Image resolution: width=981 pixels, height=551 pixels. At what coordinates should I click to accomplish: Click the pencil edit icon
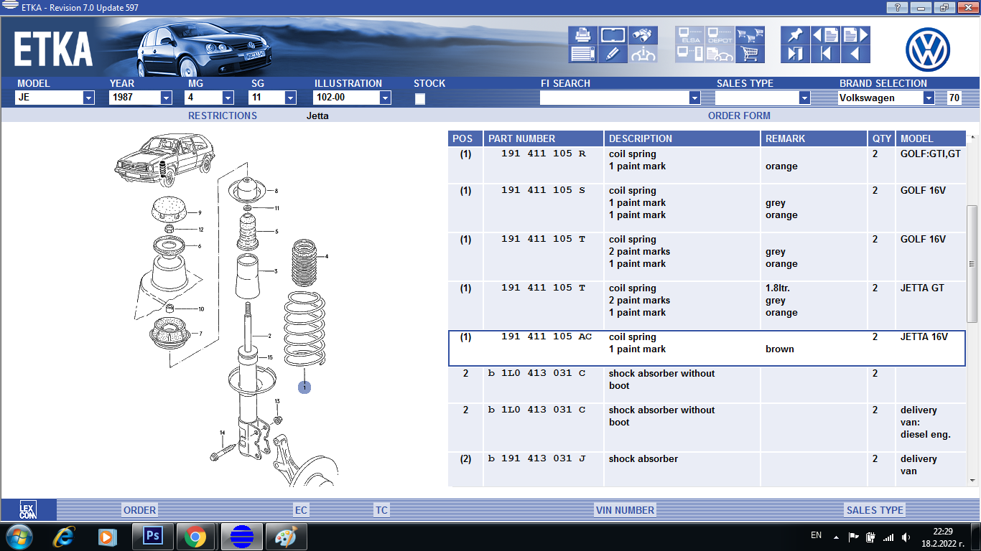point(613,54)
